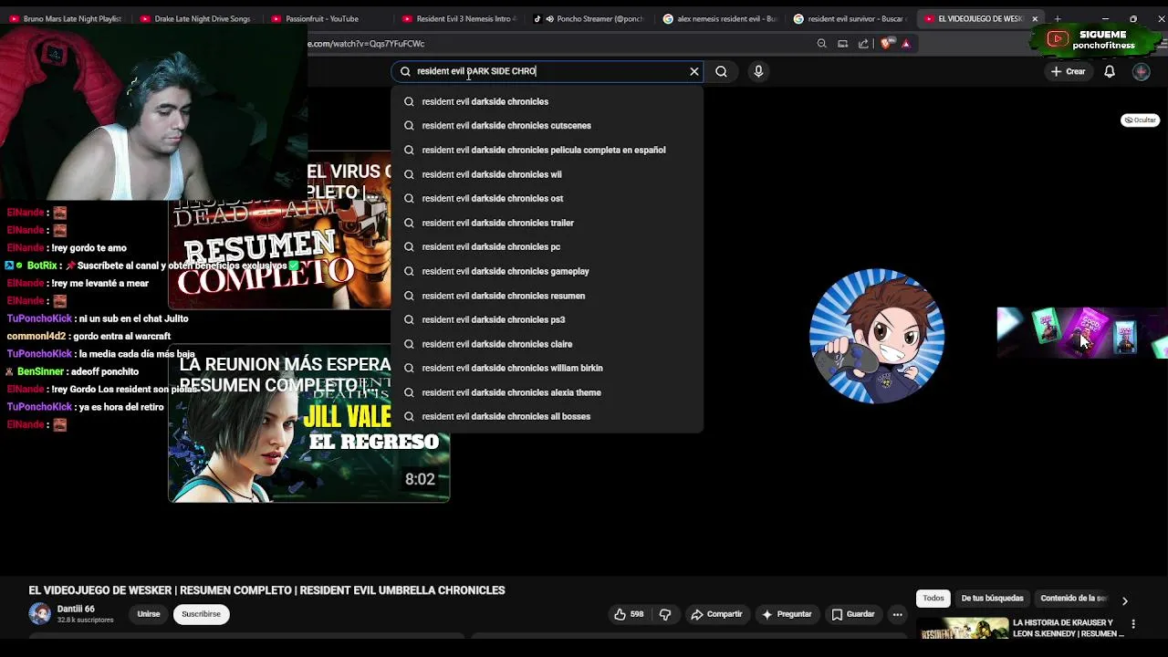The height and width of the screenshot is (657, 1168).
Task: Open the Brave Shields lion icon
Action: (886, 44)
